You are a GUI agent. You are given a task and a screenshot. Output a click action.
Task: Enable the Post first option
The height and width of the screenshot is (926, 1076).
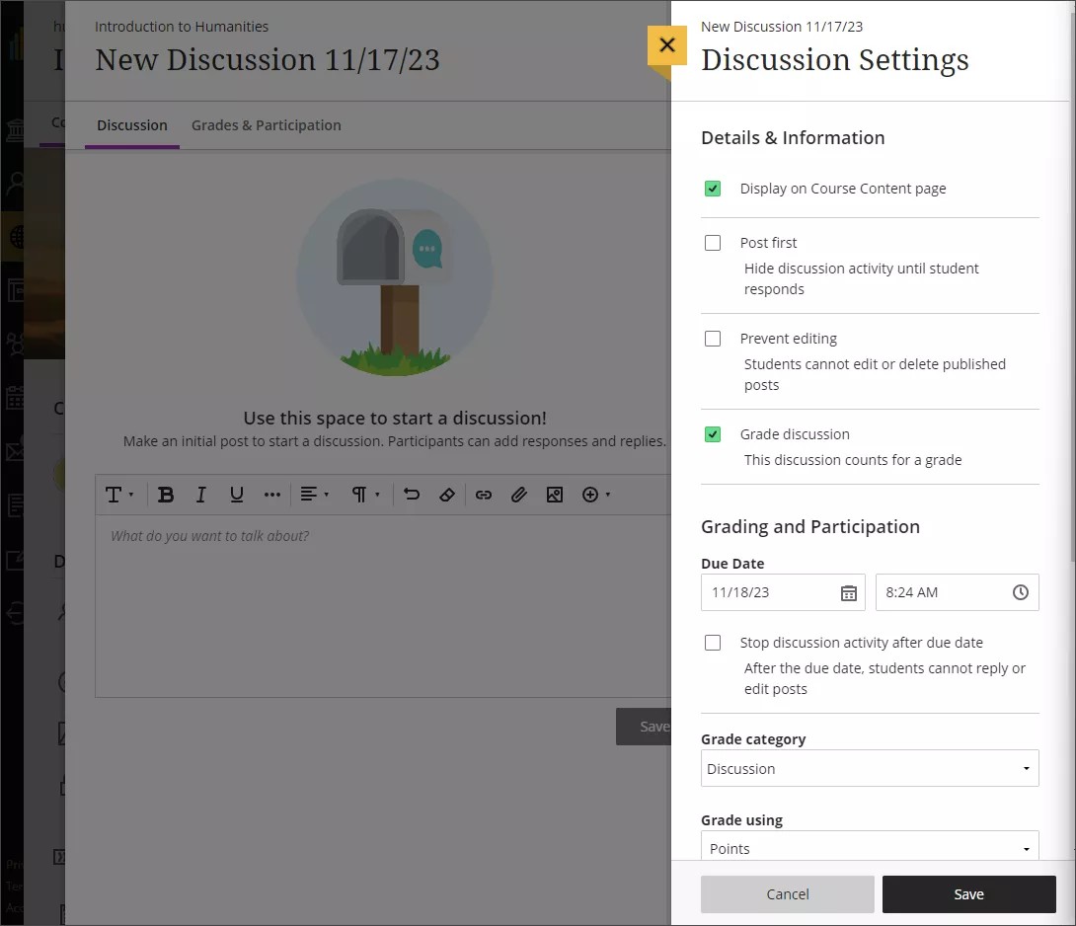click(x=712, y=242)
